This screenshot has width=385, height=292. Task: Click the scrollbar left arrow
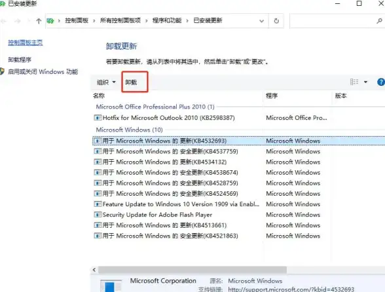click(x=94, y=270)
